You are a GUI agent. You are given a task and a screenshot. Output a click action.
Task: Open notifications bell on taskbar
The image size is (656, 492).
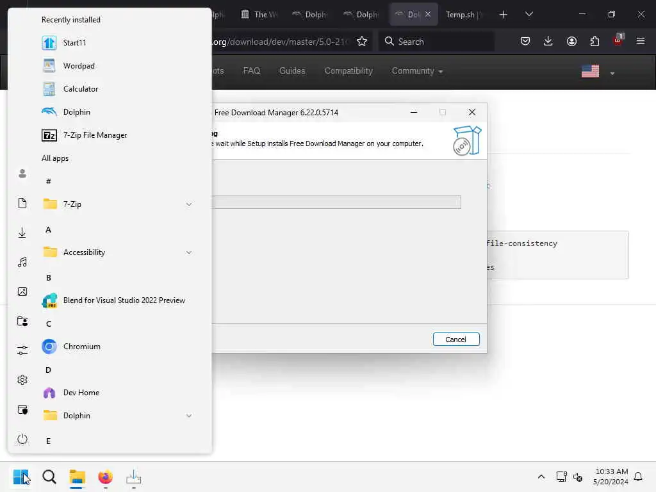tap(638, 477)
